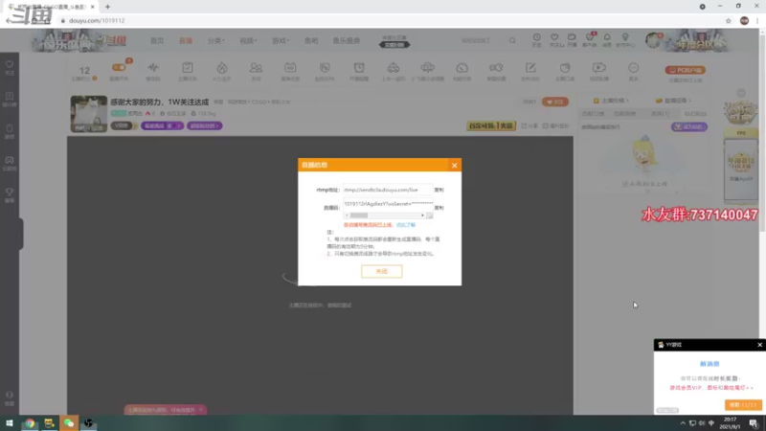Click the orange 关注 follow button
Screen dimensions: 766x431
[555, 102]
